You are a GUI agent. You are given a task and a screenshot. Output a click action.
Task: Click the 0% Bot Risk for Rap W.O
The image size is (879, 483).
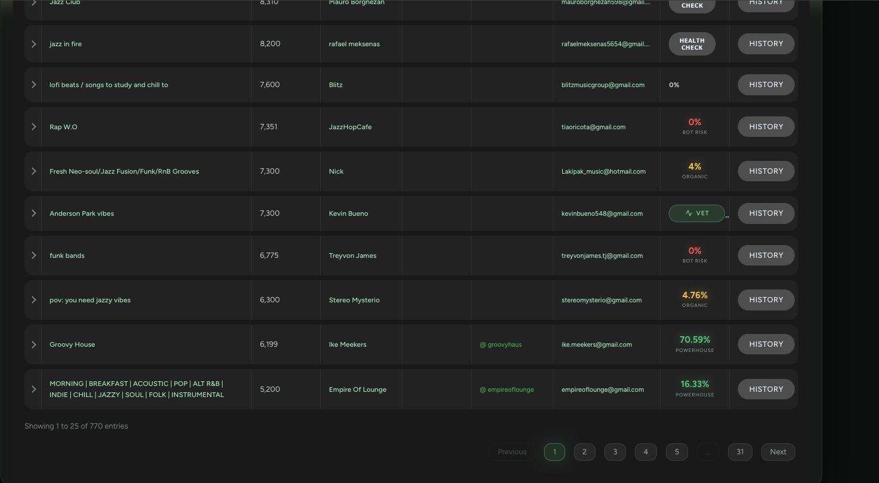coord(695,122)
